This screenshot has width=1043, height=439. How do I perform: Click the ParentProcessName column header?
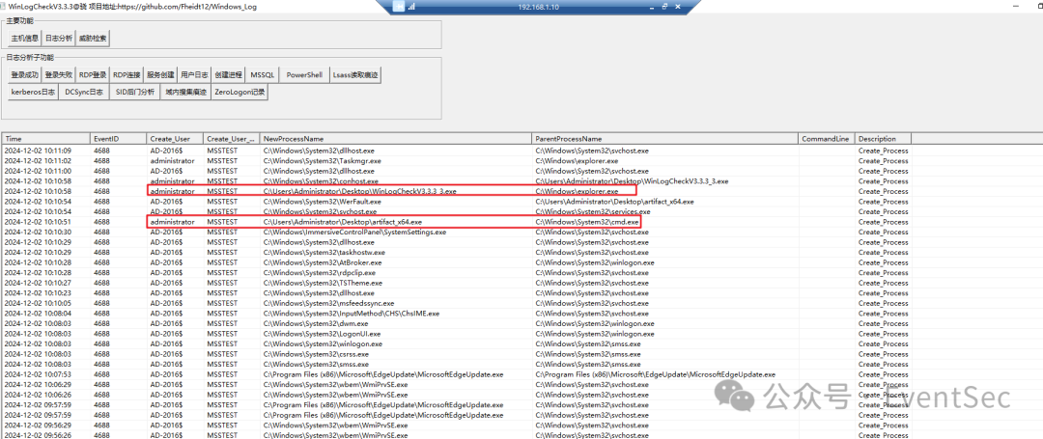pos(664,139)
